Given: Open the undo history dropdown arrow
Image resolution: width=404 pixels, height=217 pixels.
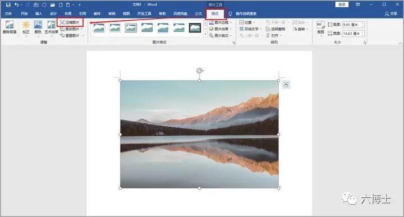Looking at the screenshot, I should click(x=21, y=5).
